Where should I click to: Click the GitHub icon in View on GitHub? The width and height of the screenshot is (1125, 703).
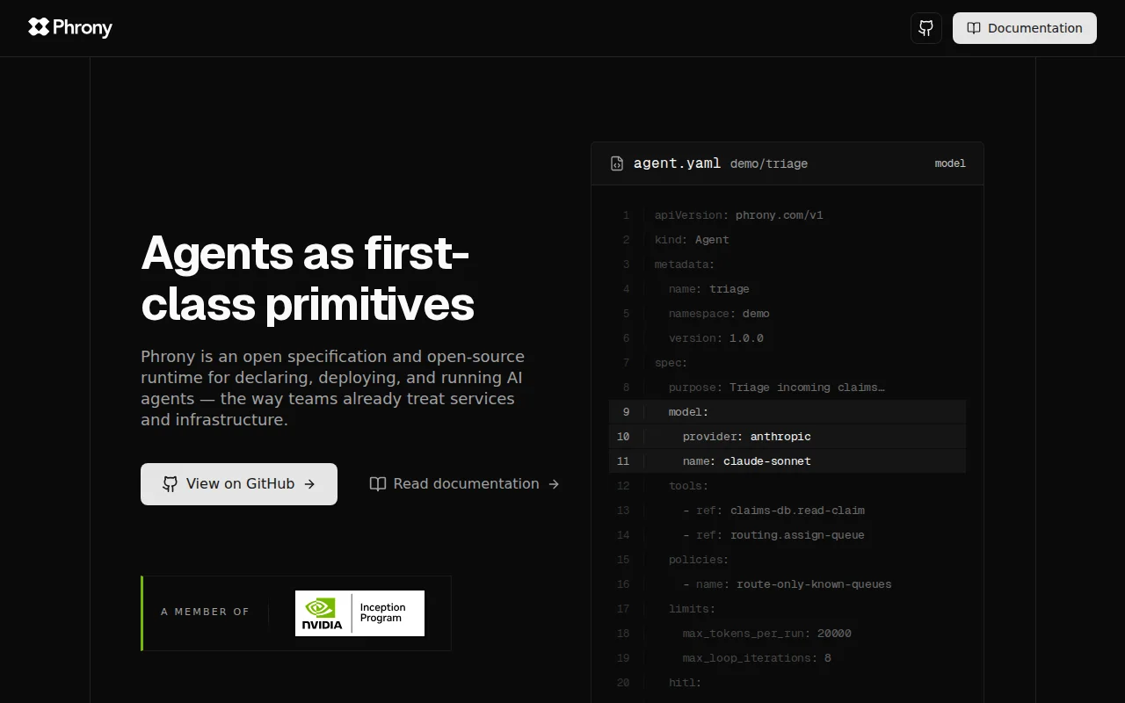pyautogui.click(x=171, y=484)
